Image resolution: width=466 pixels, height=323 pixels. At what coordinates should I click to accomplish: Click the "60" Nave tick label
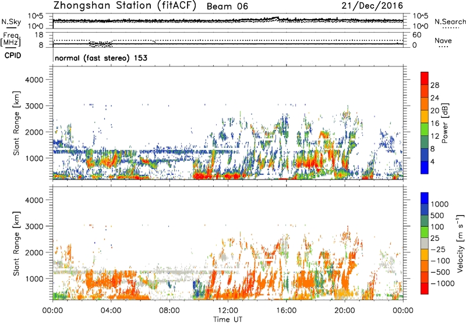(416, 35)
